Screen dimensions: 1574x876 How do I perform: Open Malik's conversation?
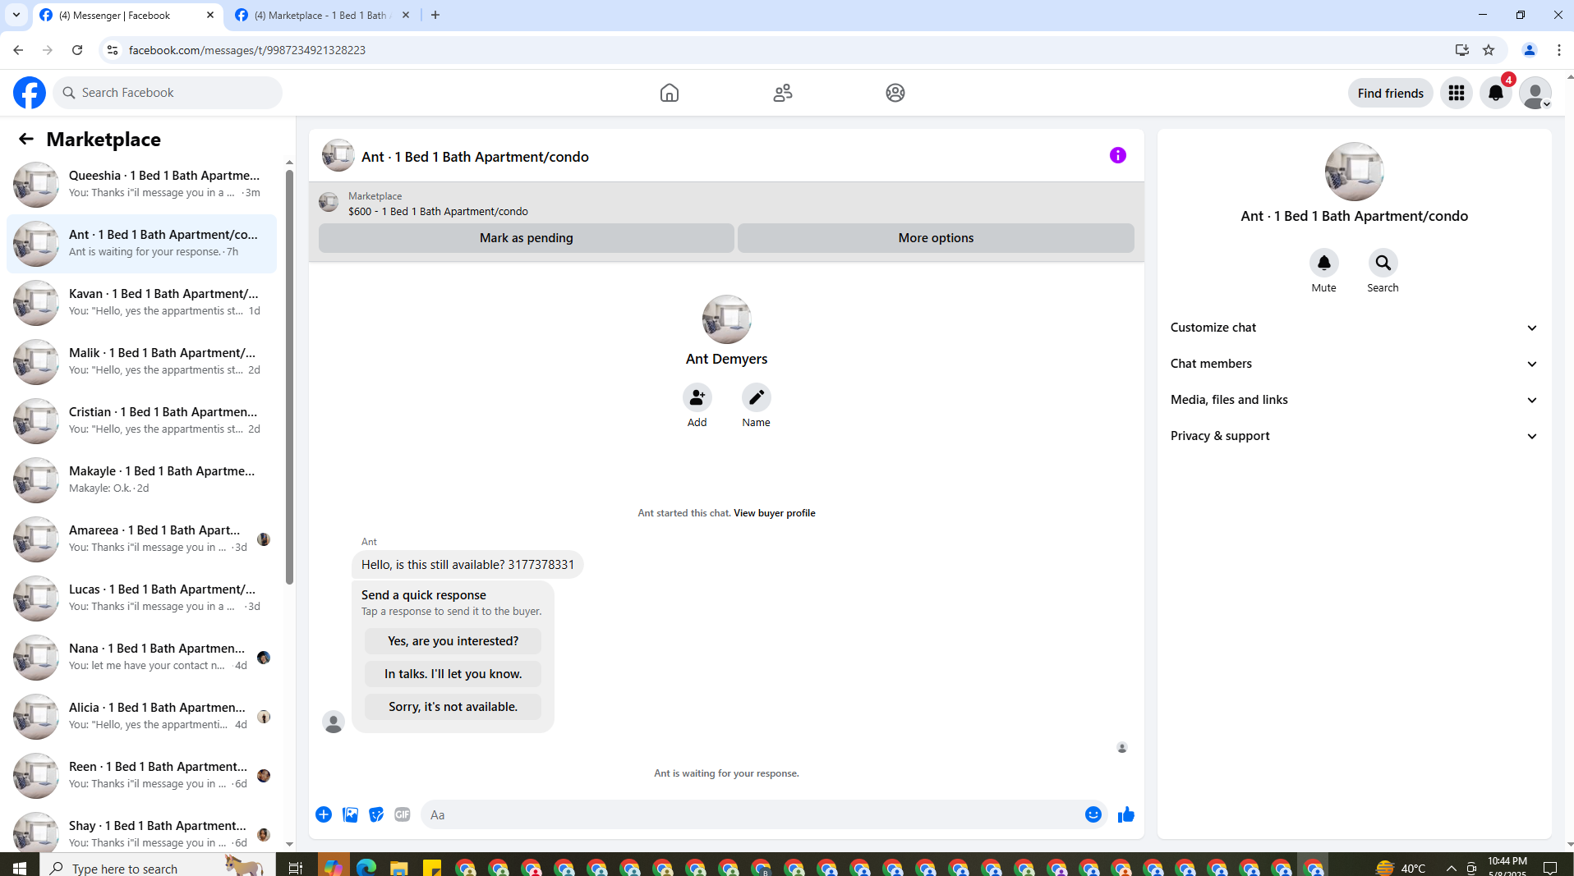pos(142,361)
